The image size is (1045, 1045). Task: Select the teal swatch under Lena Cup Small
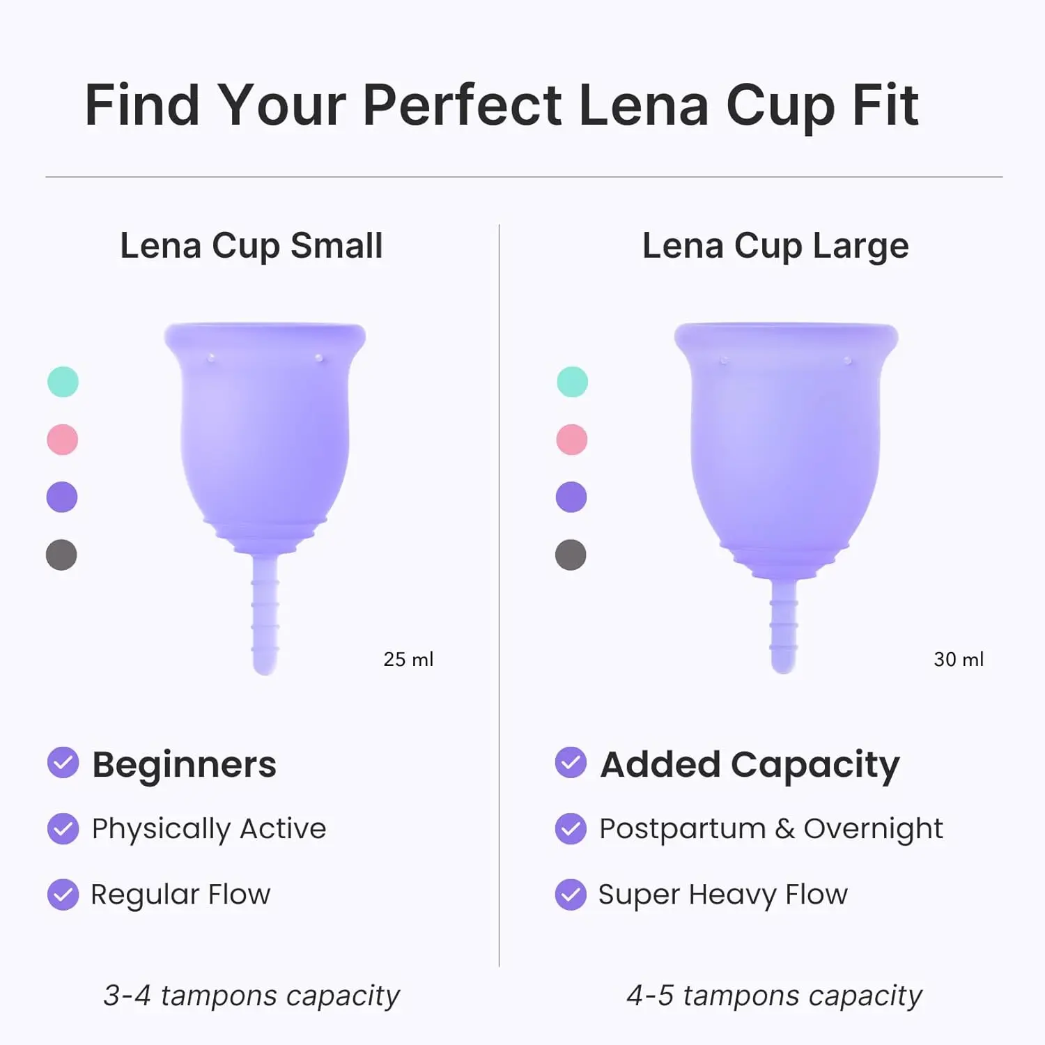63,382
